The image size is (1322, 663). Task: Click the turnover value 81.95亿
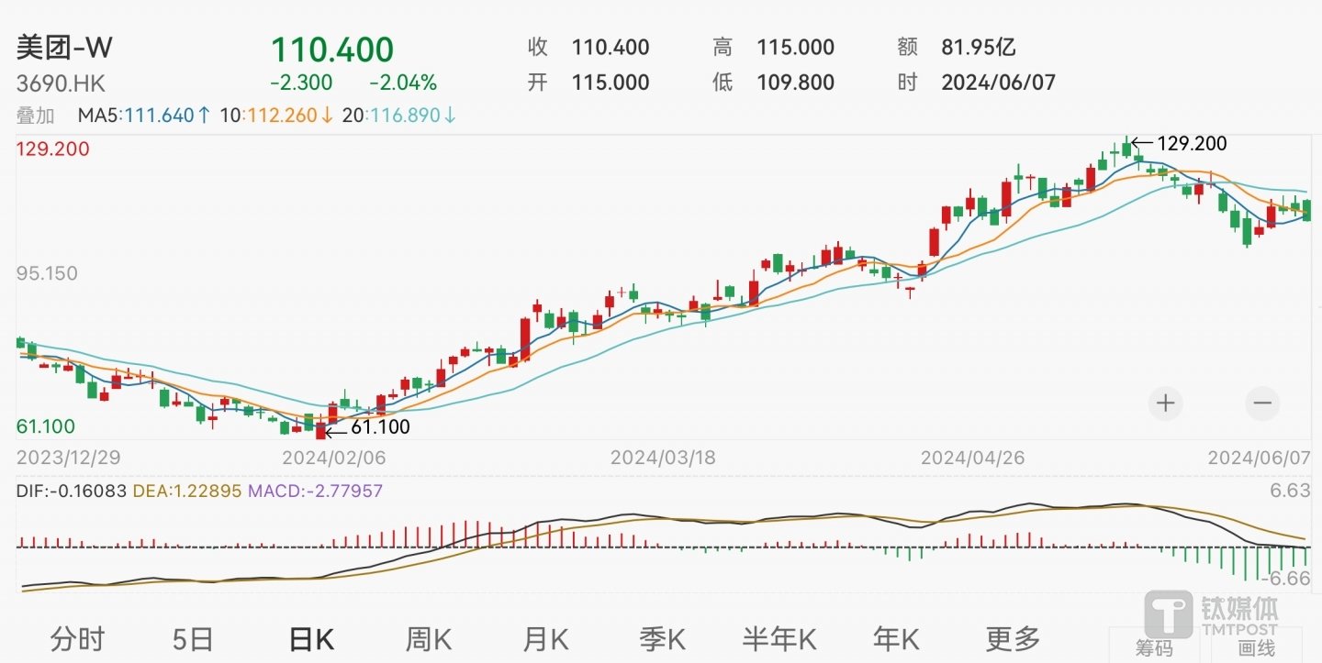click(979, 48)
